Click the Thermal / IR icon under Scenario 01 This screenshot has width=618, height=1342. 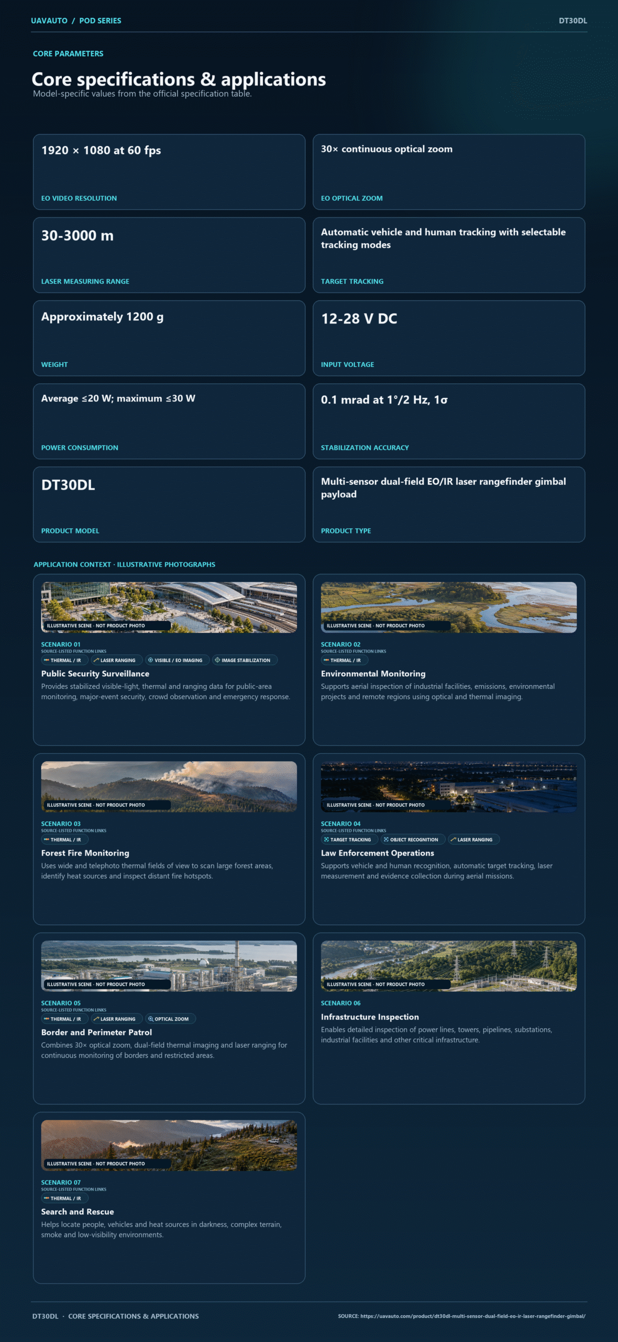pyautogui.click(x=47, y=660)
